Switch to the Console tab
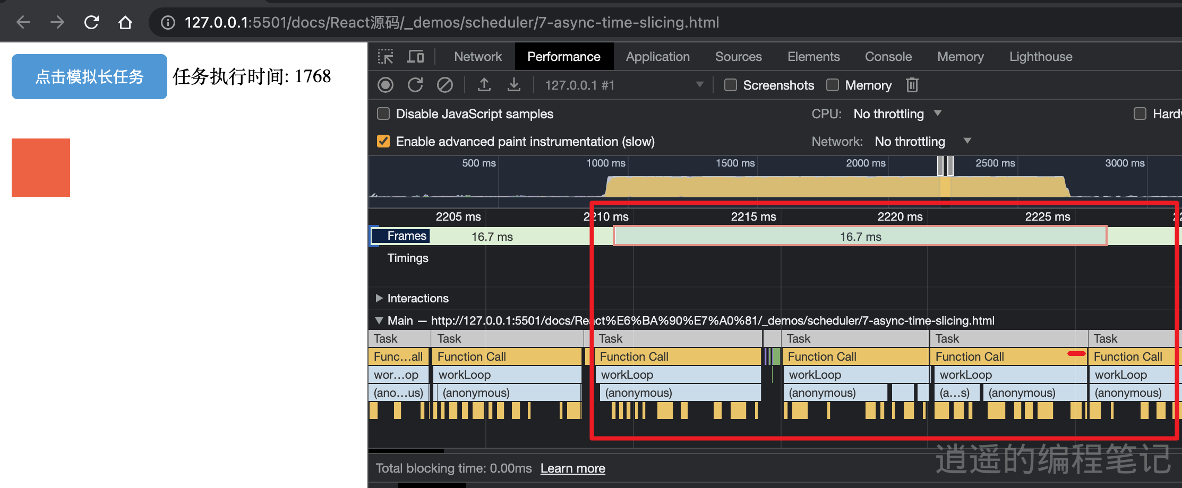This screenshot has width=1182, height=488. [x=888, y=57]
